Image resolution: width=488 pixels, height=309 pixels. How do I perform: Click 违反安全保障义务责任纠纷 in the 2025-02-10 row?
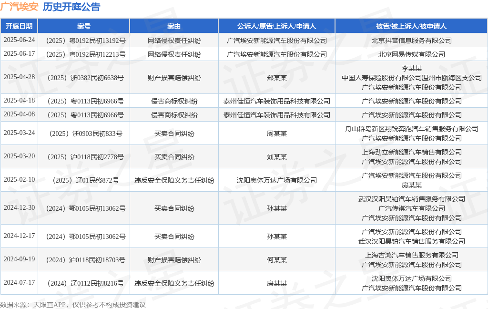[x=174, y=180]
